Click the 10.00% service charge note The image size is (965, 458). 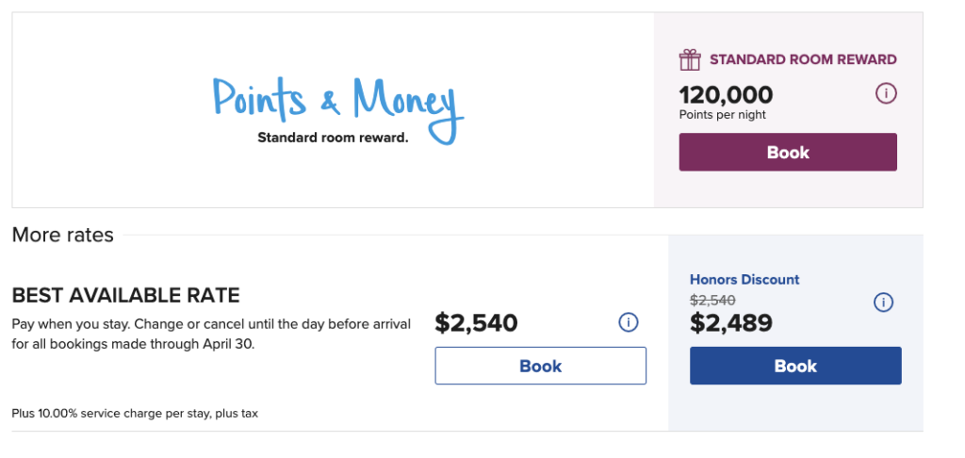pyautogui.click(x=135, y=413)
